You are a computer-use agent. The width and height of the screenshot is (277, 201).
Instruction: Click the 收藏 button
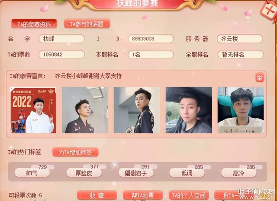coord(97,195)
